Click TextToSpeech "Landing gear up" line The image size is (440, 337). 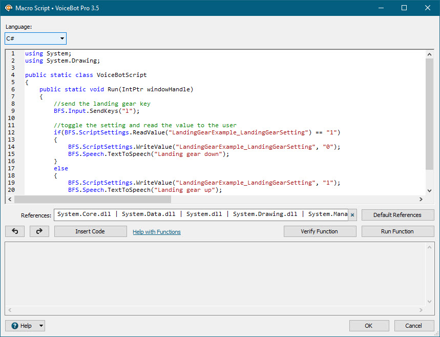[x=145, y=190]
